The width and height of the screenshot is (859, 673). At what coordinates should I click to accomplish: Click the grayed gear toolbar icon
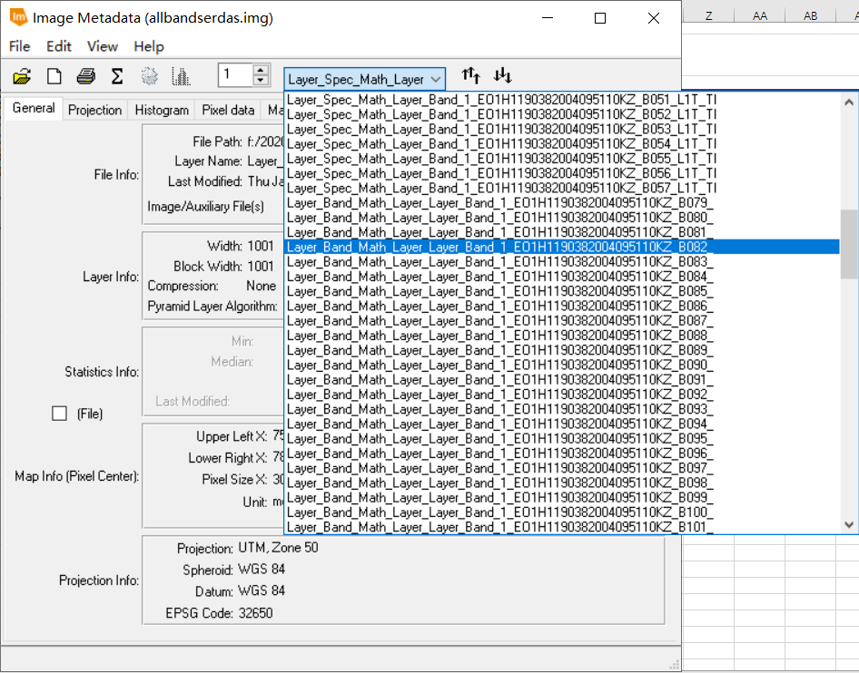pyautogui.click(x=149, y=76)
